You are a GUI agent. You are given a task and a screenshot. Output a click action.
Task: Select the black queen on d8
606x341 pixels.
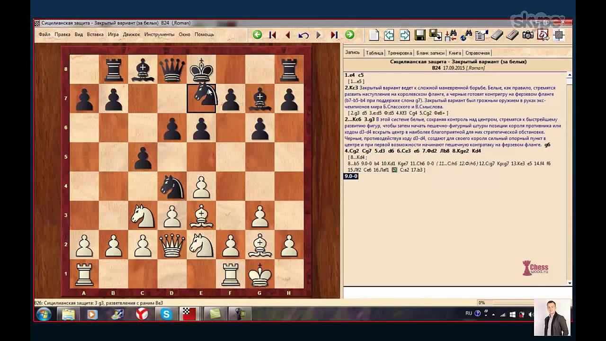click(x=172, y=70)
